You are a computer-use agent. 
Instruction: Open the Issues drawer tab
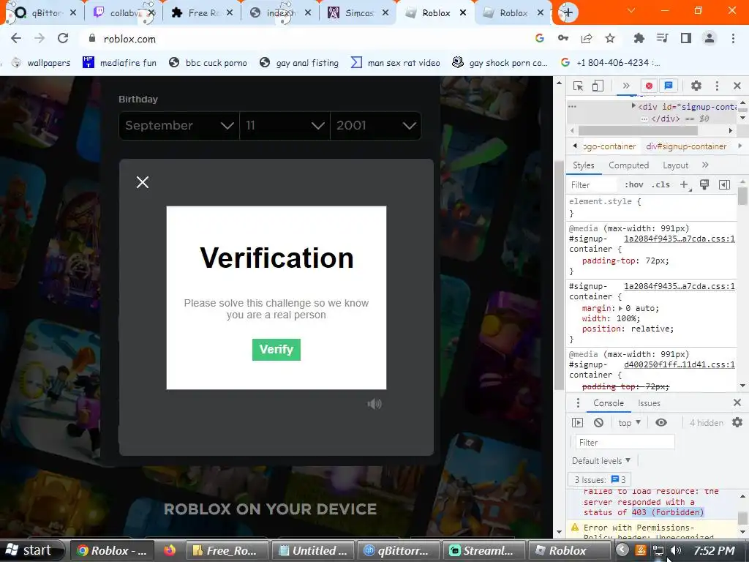tap(649, 403)
